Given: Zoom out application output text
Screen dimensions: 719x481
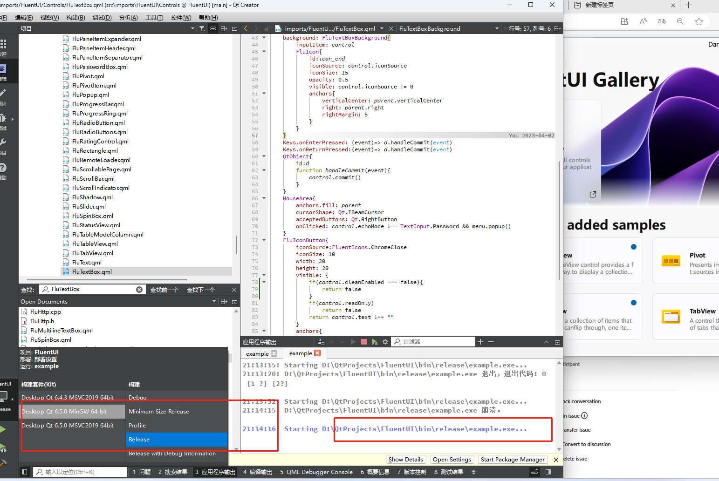Looking at the screenshot, I should [491, 342].
